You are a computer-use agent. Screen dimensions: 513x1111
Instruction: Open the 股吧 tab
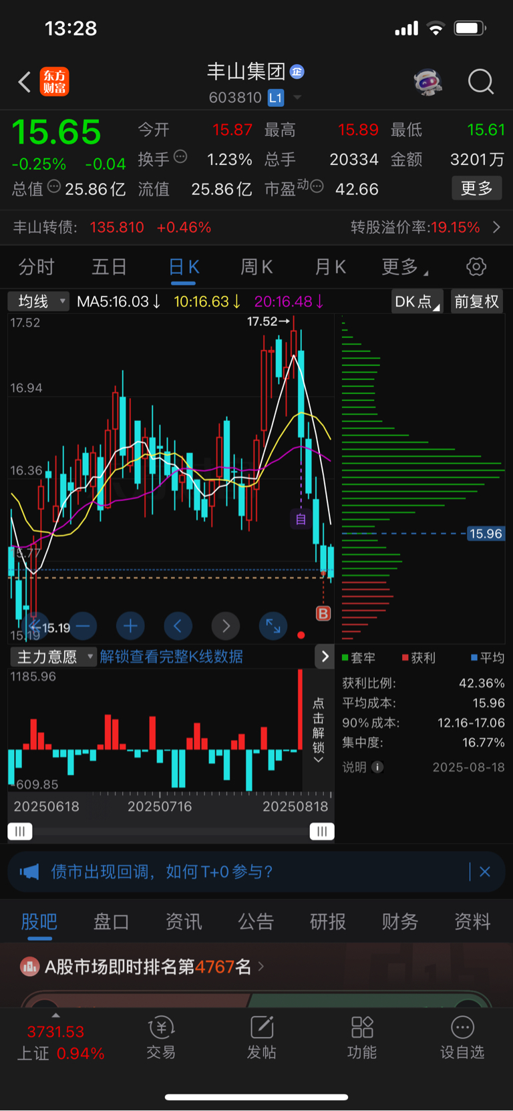39,922
